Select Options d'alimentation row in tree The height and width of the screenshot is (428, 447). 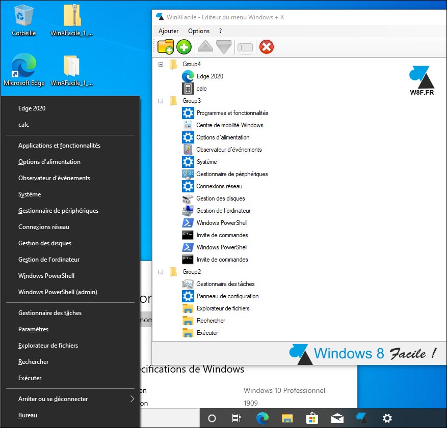(x=216, y=137)
